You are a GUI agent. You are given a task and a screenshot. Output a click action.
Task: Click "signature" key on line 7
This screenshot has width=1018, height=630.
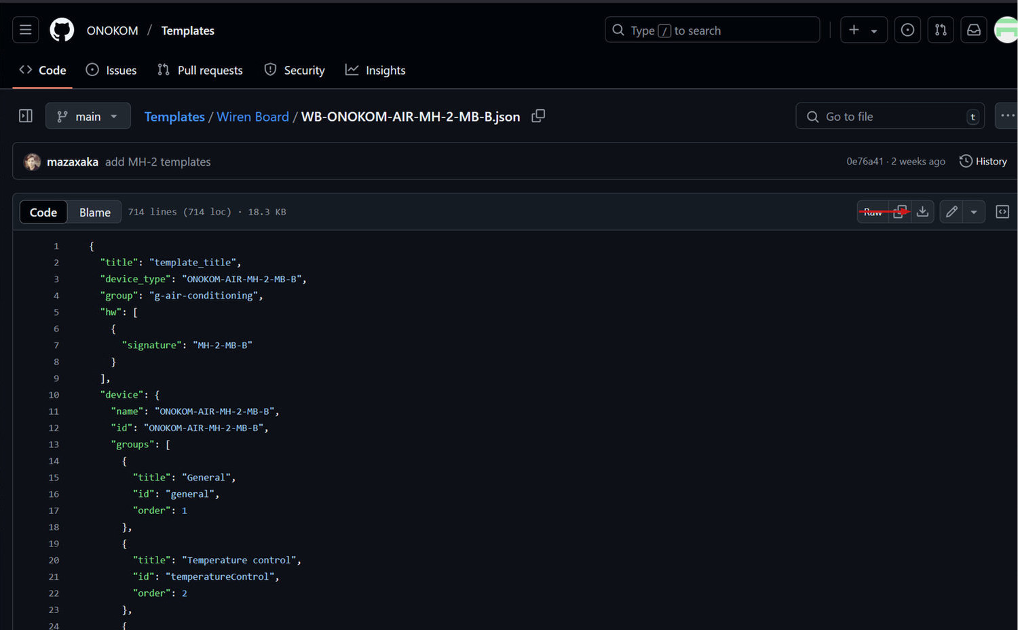(152, 345)
